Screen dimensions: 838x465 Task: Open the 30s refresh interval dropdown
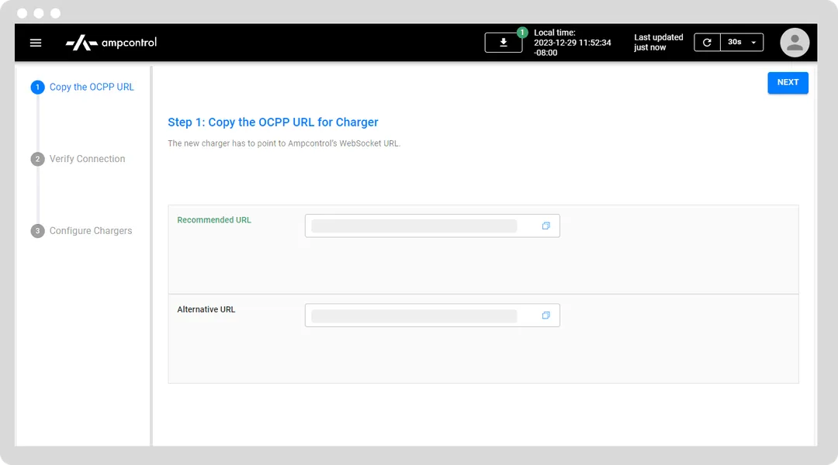(x=743, y=43)
